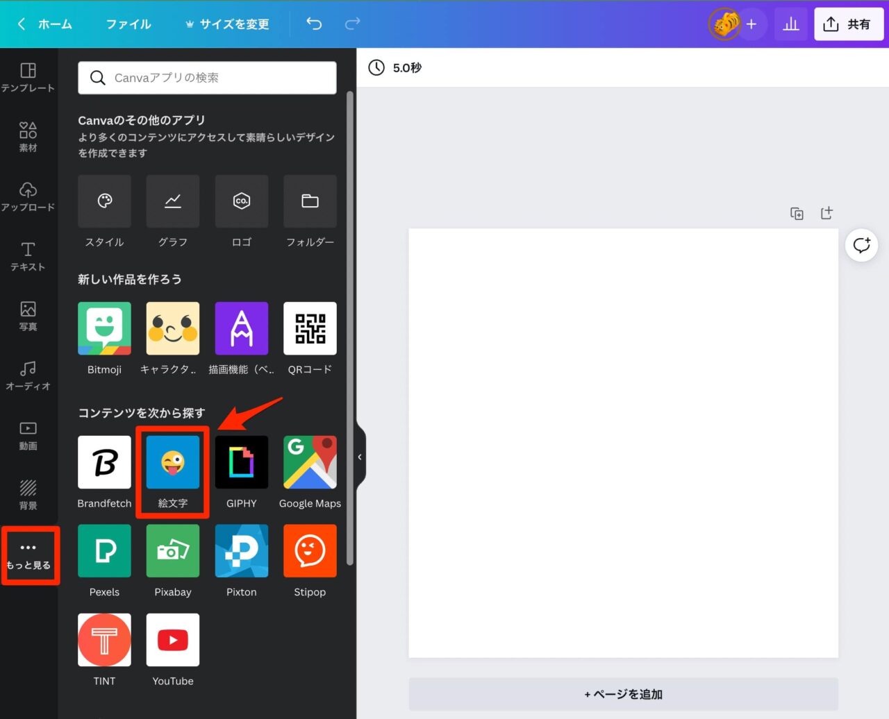Duplicate the page with copy icon
This screenshot has width=889, height=719.
point(797,214)
